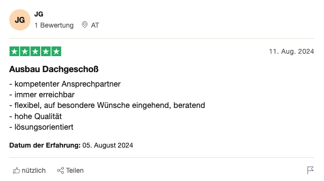Report this review with the flag icon
Screen dimensions: 324x181
pos(310,170)
